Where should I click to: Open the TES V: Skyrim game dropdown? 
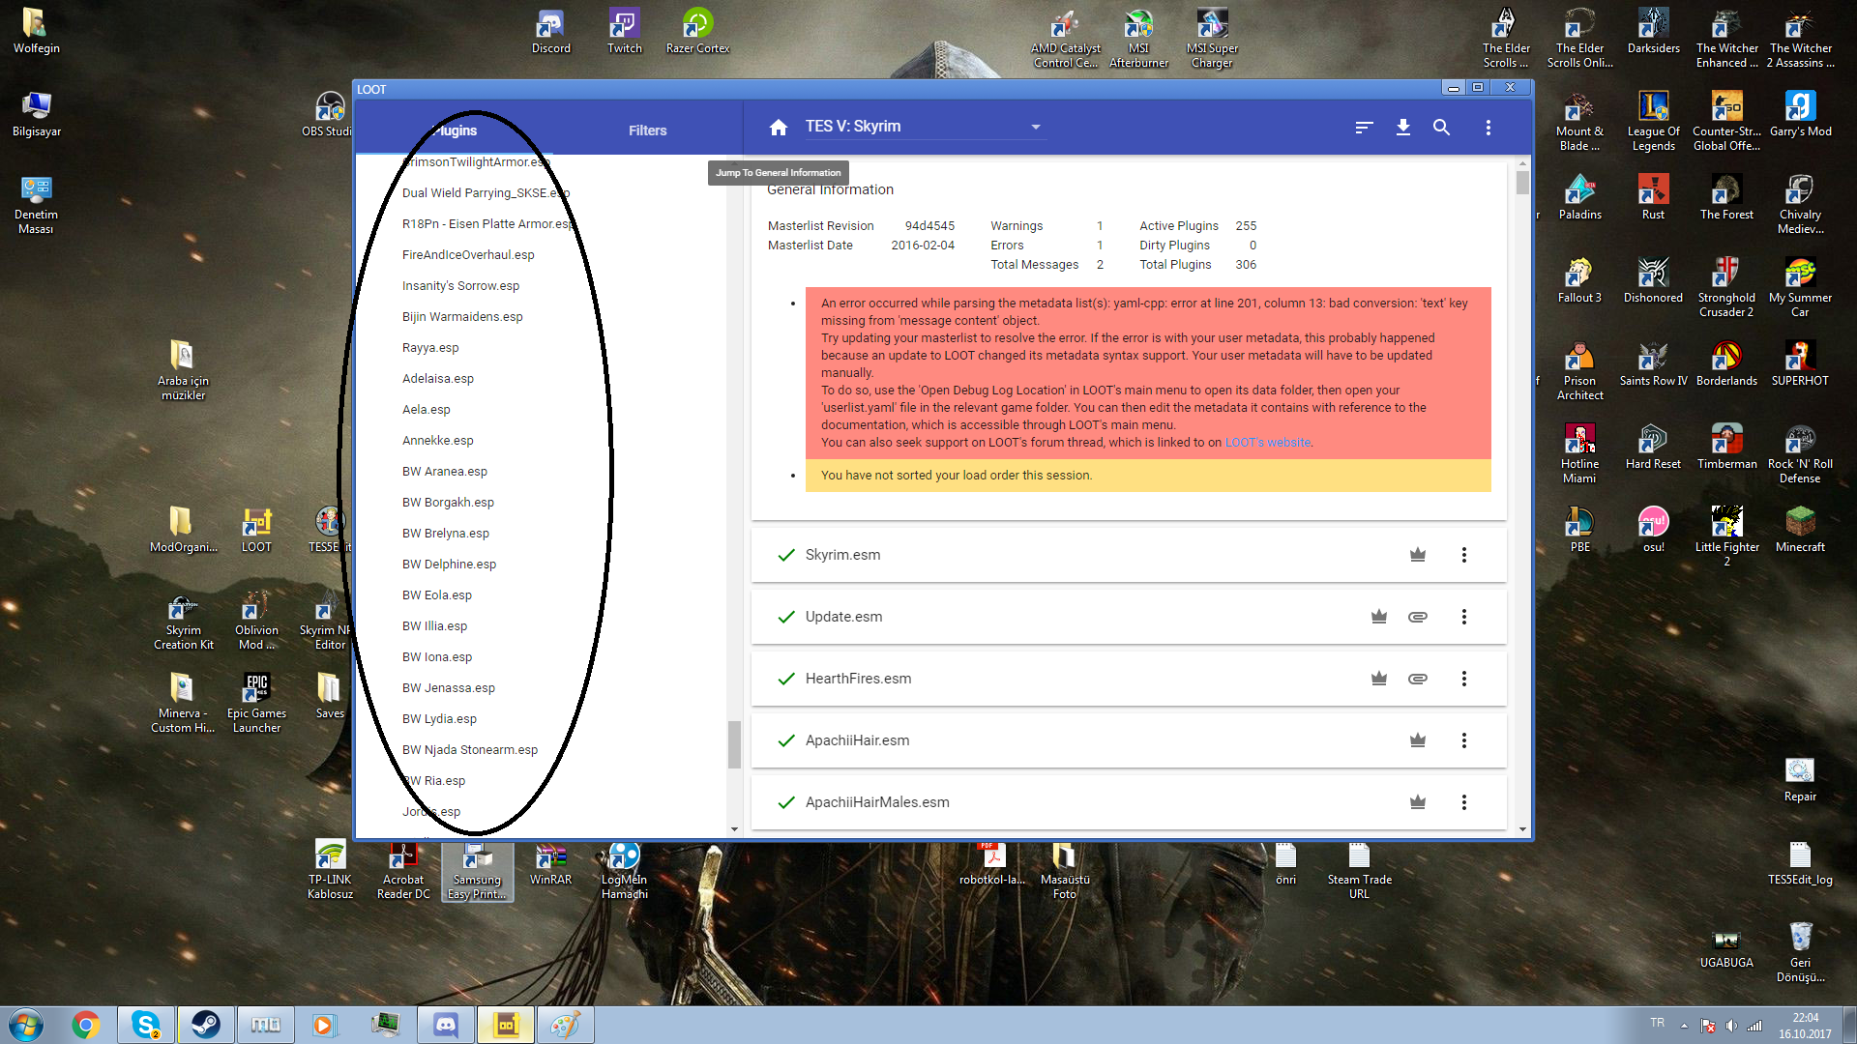click(924, 127)
